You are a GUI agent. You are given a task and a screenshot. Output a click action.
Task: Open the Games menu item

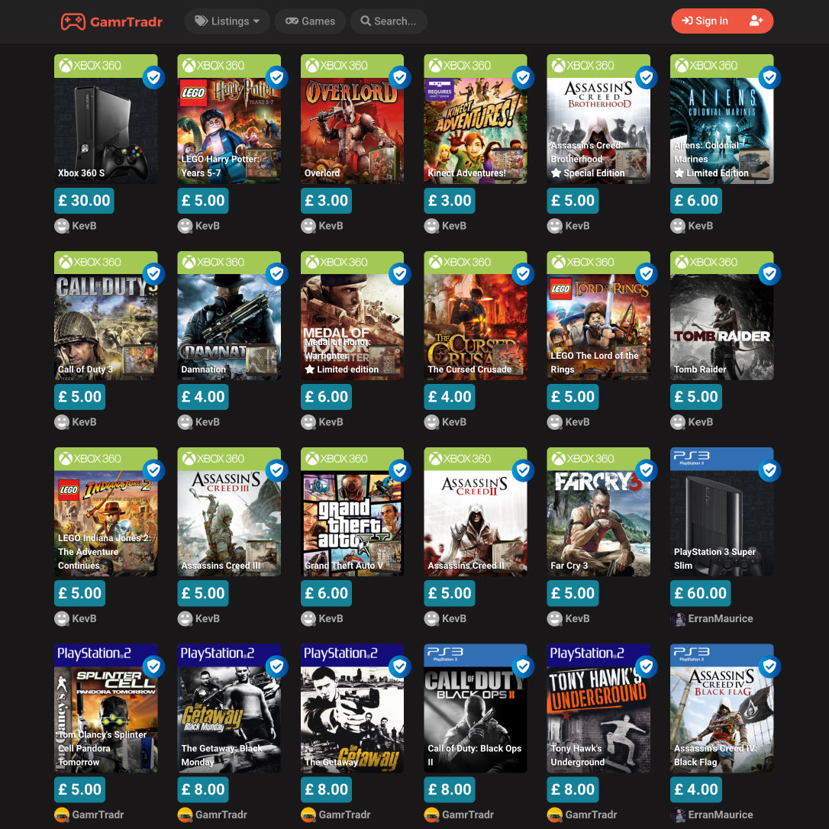(310, 21)
